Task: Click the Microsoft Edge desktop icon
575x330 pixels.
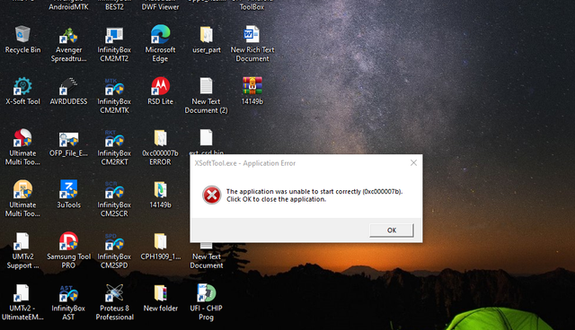Action: [x=160, y=35]
